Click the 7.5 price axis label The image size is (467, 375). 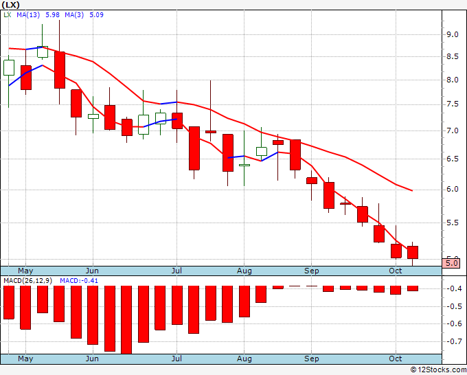point(452,104)
